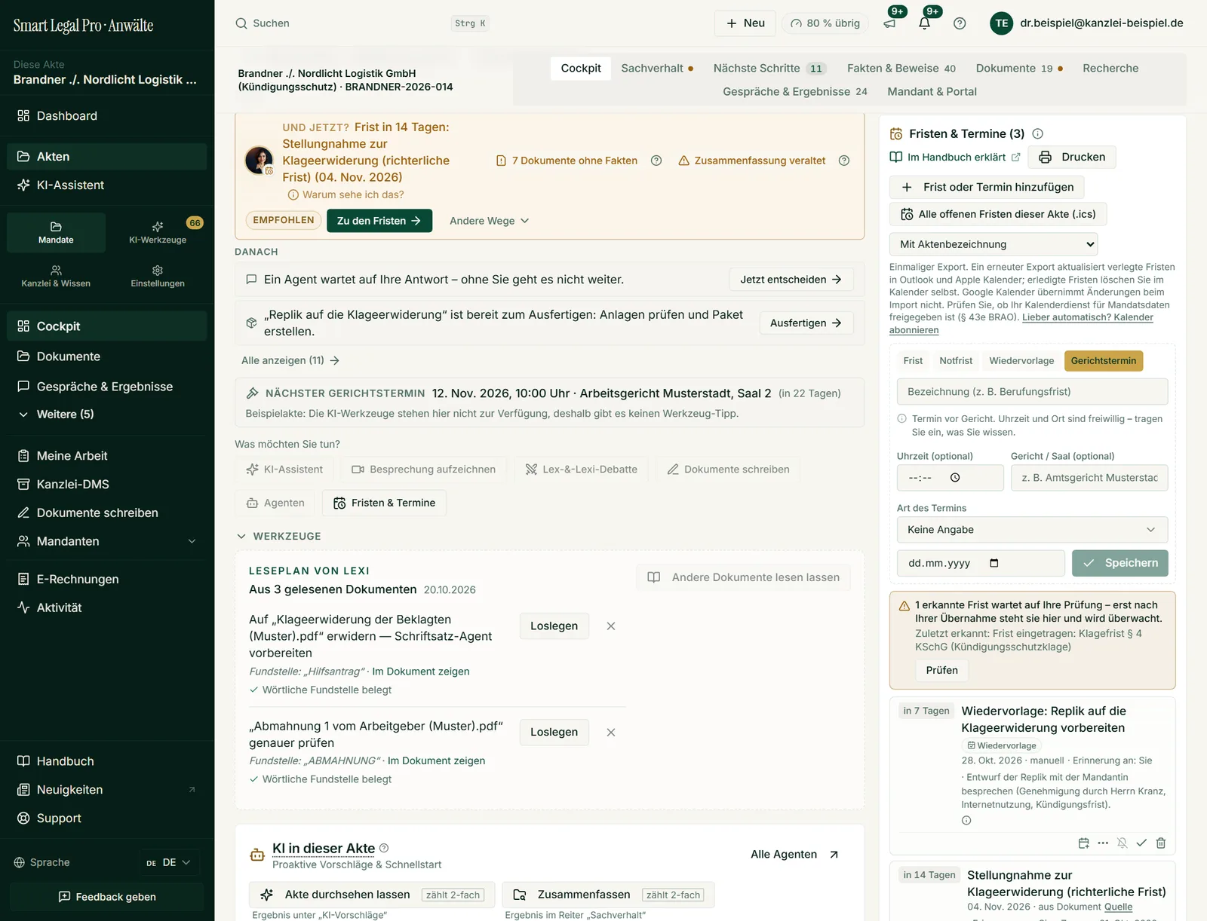Mark Wiedervorlage Replik as done with checkmark
The image size is (1207, 921).
[1141, 843]
